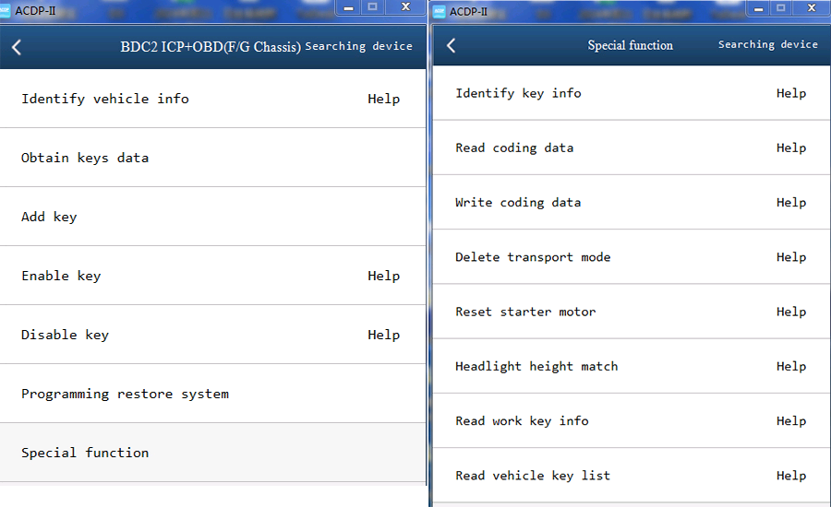Open Help for Disable key
The image size is (831, 507).
[383, 335]
